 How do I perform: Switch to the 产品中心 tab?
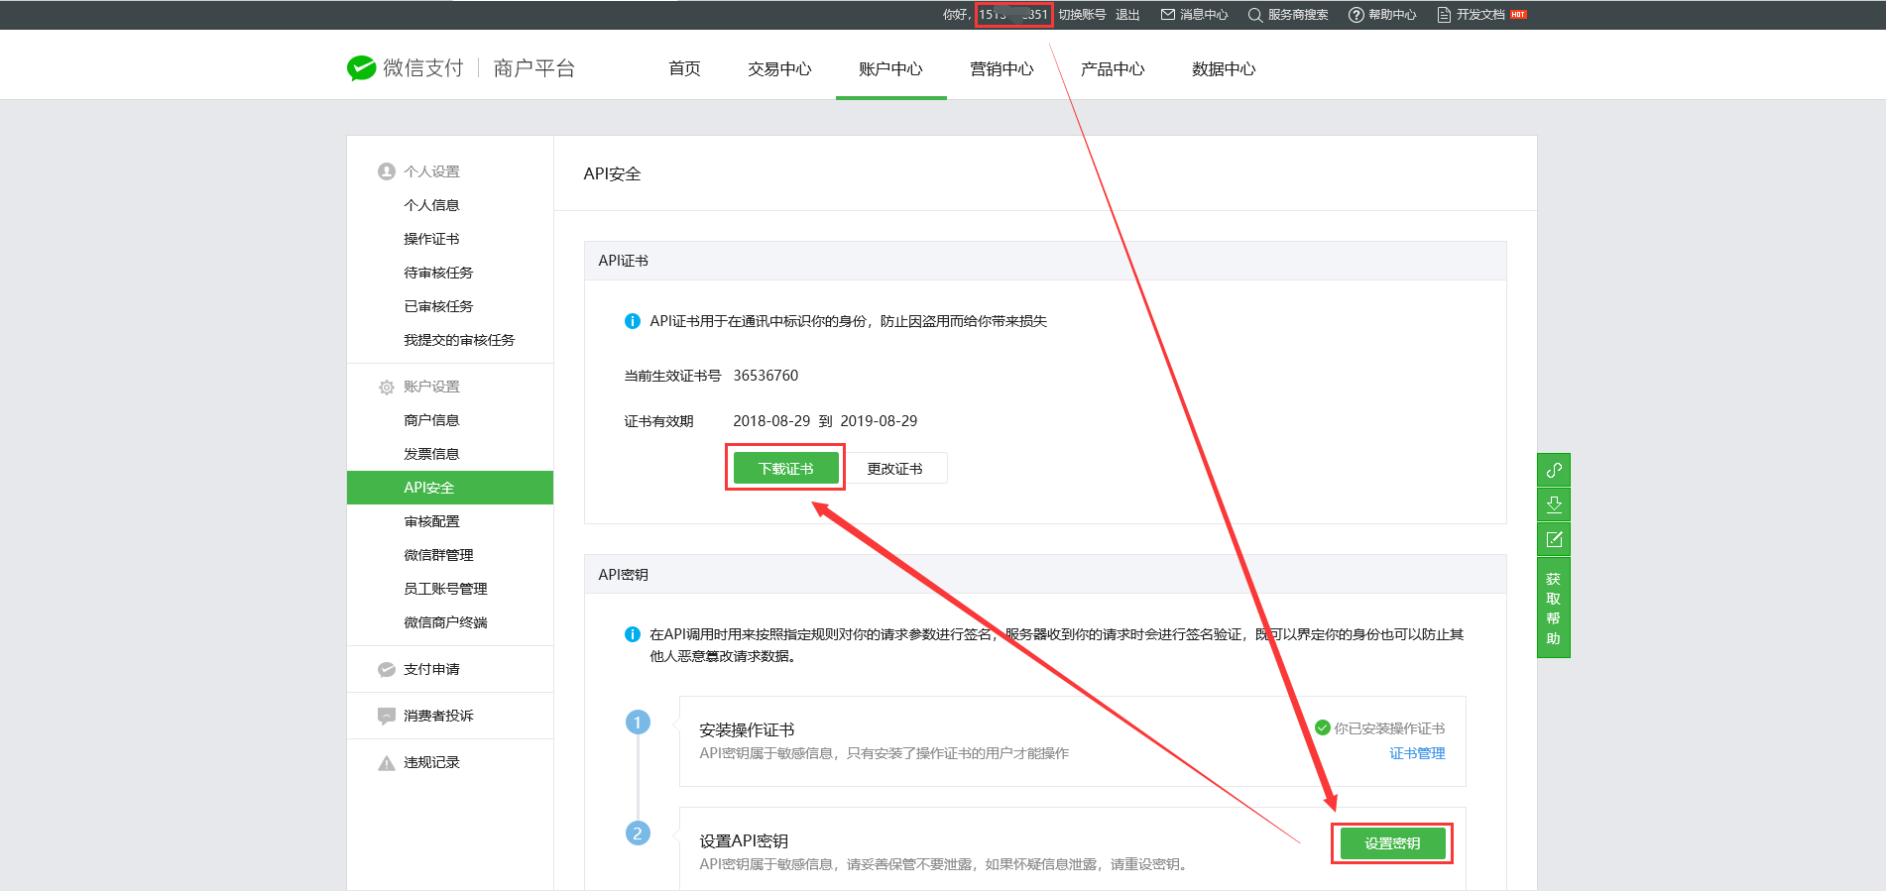(x=1113, y=68)
